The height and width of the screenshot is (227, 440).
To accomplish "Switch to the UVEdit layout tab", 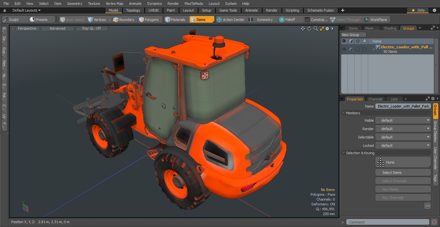I will pos(153,10).
